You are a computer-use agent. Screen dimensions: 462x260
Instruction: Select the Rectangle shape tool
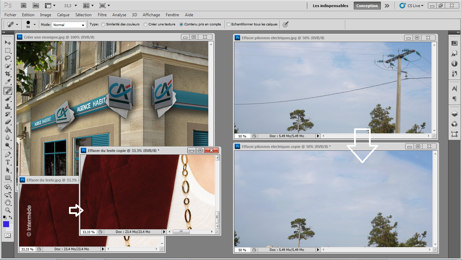pos(8,178)
